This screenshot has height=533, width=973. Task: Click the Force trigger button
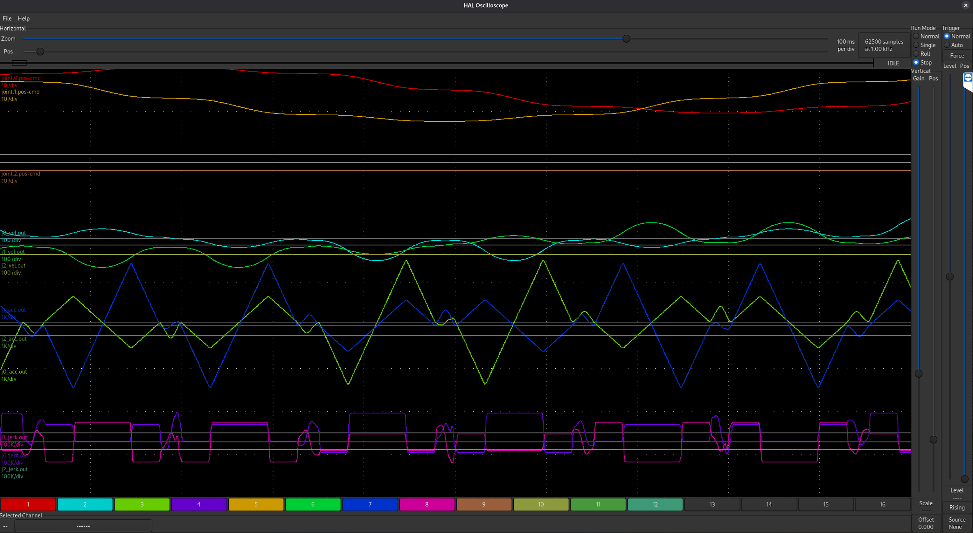coord(957,56)
